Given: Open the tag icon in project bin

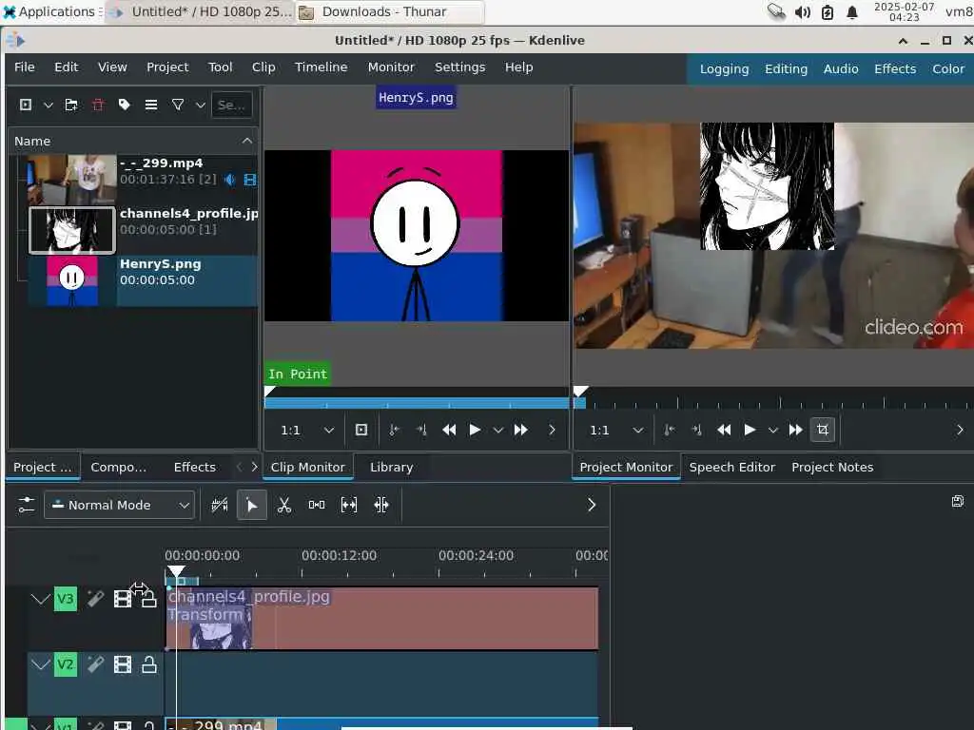Looking at the screenshot, I should [125, 105].
